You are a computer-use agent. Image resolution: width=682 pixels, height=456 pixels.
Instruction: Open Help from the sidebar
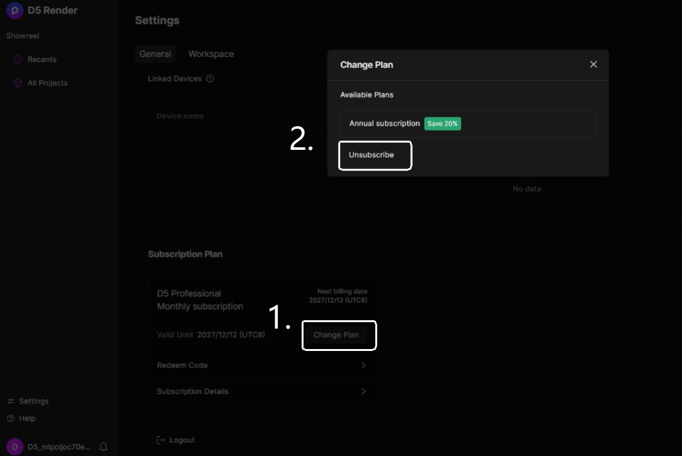click(22, 419)
